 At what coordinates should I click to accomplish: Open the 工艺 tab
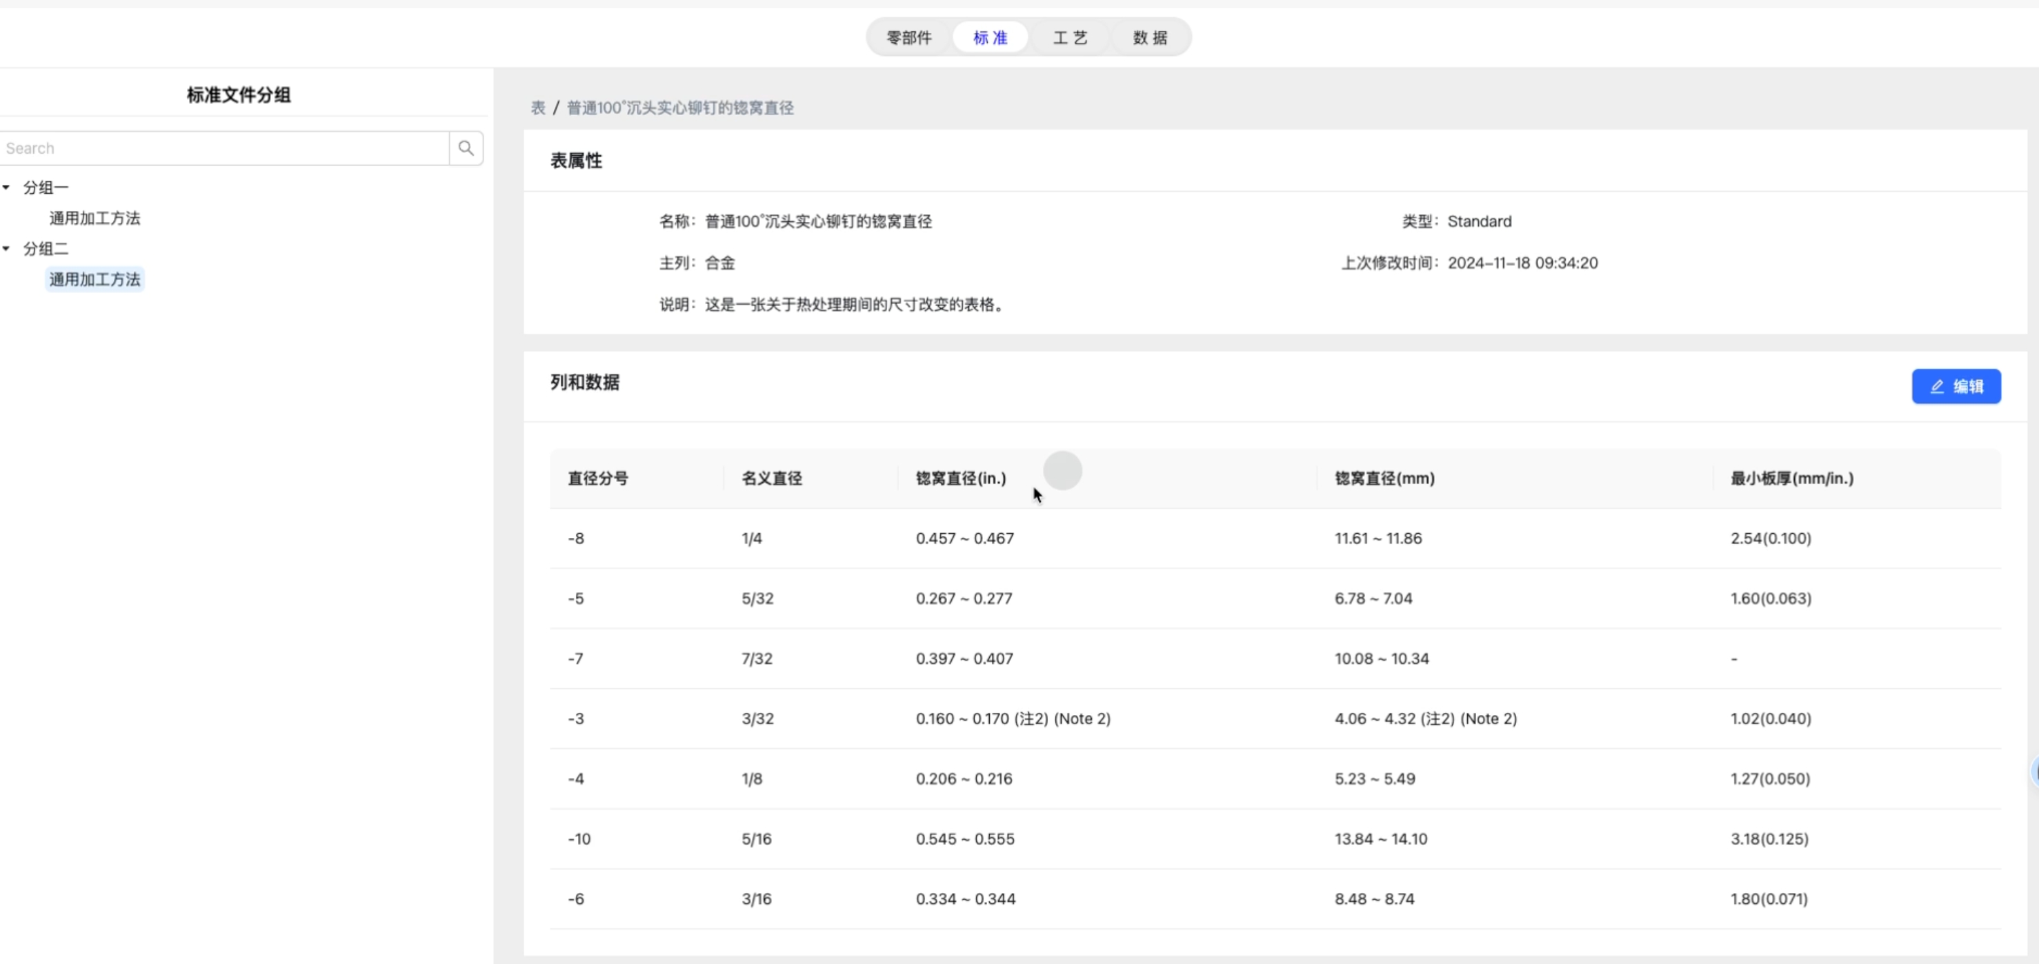(1069, 37)
